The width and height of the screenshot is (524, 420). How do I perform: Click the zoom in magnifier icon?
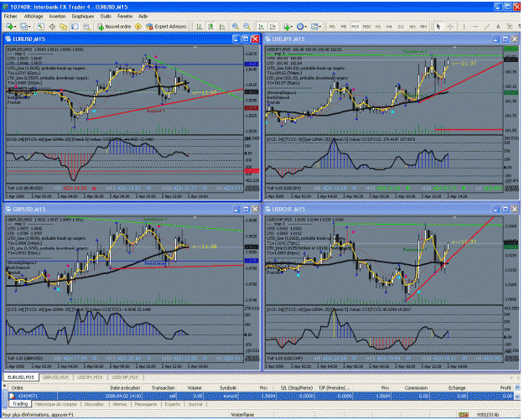236,26
